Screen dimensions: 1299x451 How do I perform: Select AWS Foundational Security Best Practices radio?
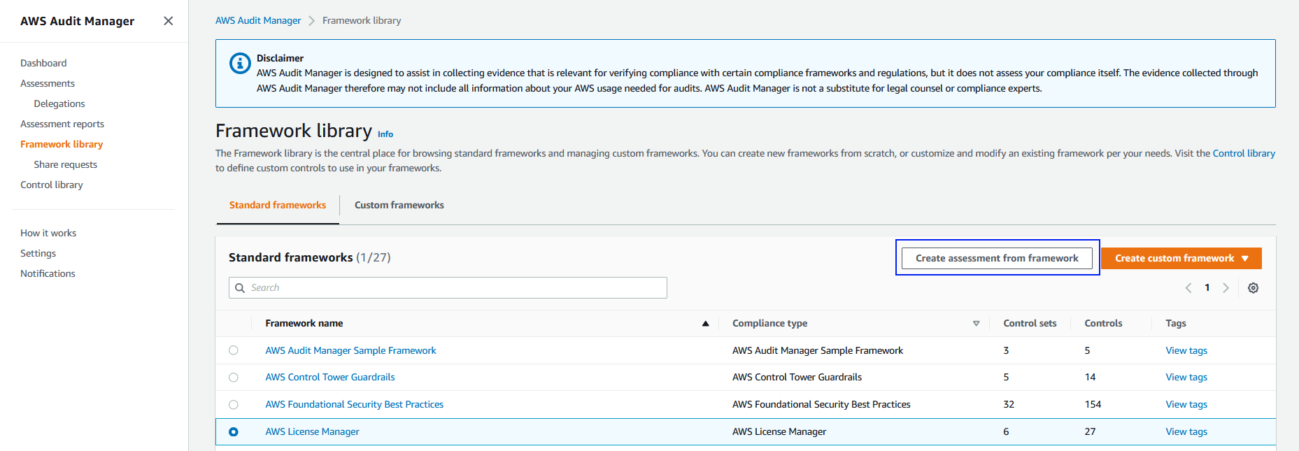tap(234, 405)
